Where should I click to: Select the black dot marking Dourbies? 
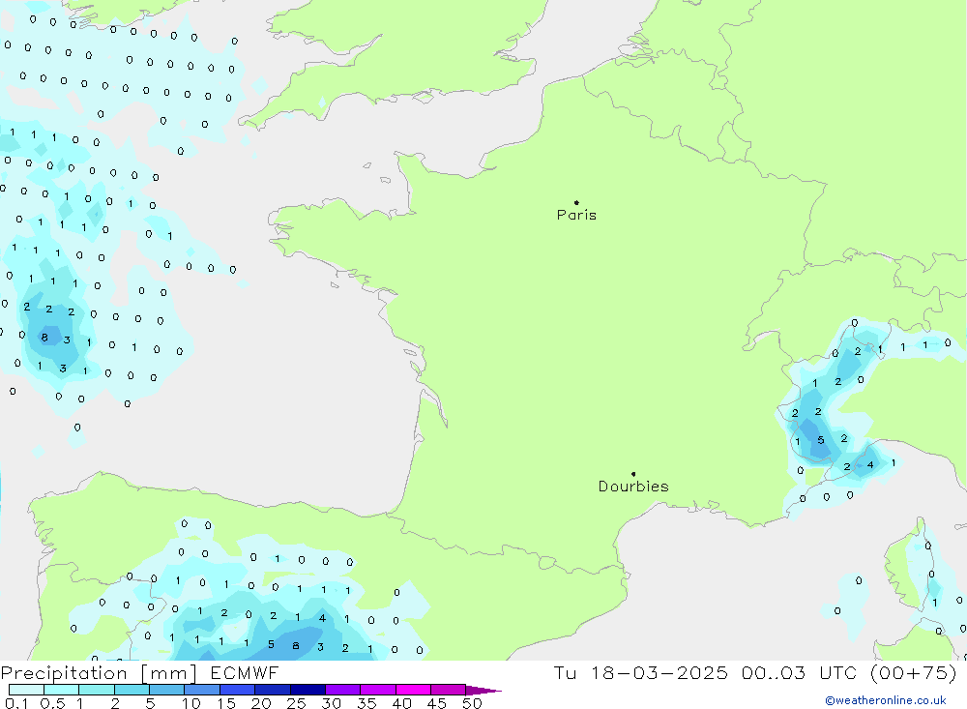tap(633, 474)
